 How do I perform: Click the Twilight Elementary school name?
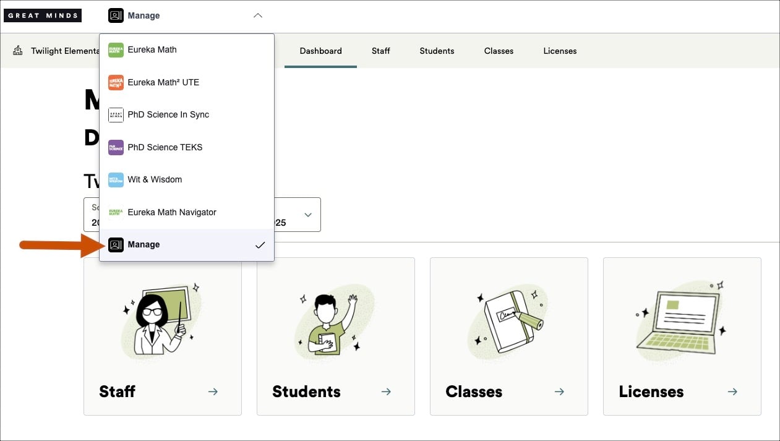[65, 51]
